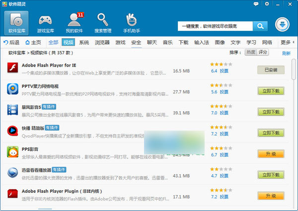Select the 文字 category tab
Viewport: 298px width, 211px height.
(x=235, y=42)
